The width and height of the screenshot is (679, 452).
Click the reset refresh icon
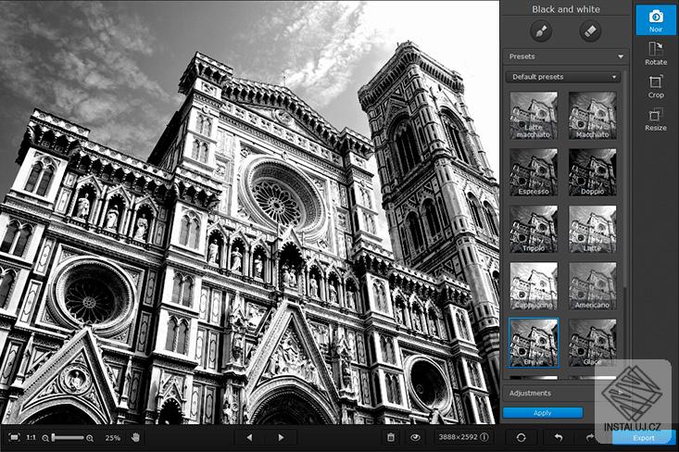point(521,437)
